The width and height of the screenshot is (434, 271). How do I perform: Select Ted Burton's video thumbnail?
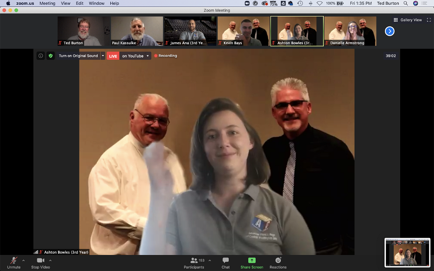83,31
